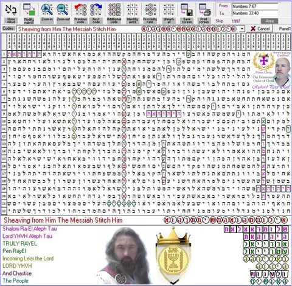Go to the Previous code

click(80, 13)
